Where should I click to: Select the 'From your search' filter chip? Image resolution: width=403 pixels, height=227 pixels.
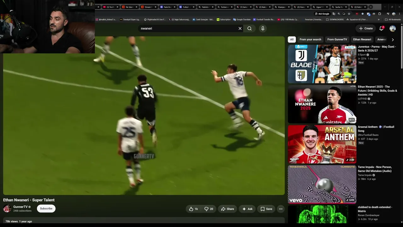pyautogui.click(x=310, y=39)
